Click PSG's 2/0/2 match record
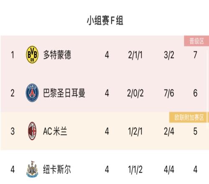209x184 pixels. (135, 93)
